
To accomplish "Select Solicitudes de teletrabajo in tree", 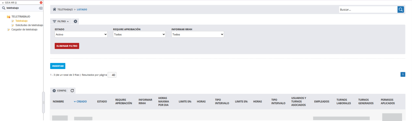I will pyautogui.click(x=29, y=25).
